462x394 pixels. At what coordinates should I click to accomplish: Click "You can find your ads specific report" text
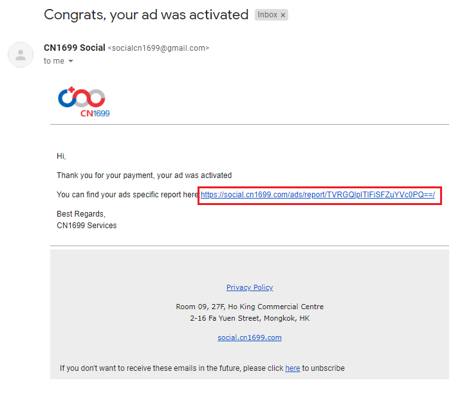point(127,195)
